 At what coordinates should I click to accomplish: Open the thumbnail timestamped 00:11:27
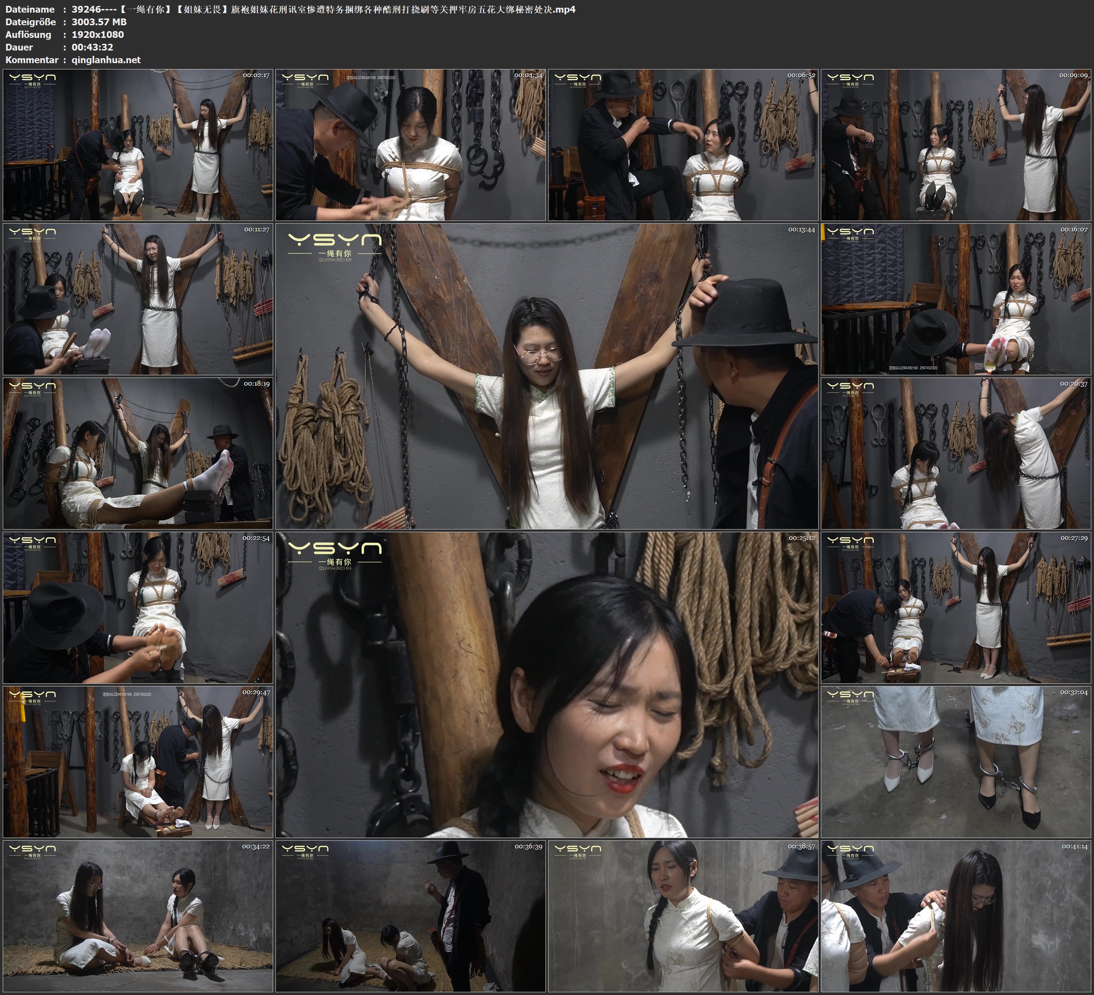138,299
